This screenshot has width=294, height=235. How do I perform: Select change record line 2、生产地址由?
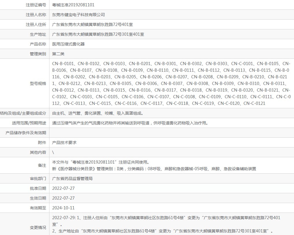click(x=163, y=231)
